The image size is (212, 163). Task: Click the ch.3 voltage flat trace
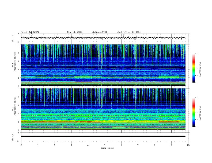(x=103, y=136)
